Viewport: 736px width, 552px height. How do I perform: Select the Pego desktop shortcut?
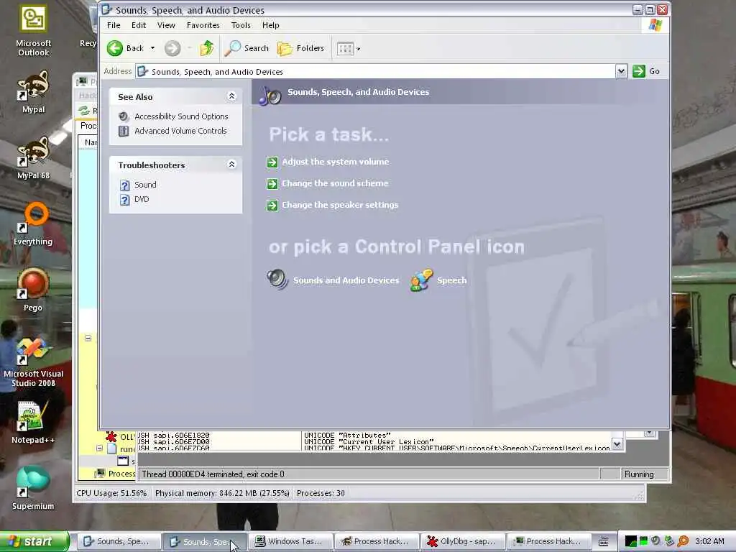33,290
